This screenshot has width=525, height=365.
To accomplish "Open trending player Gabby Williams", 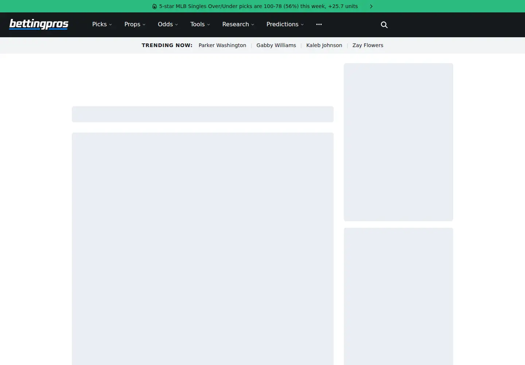I will [x=276, y=45].
